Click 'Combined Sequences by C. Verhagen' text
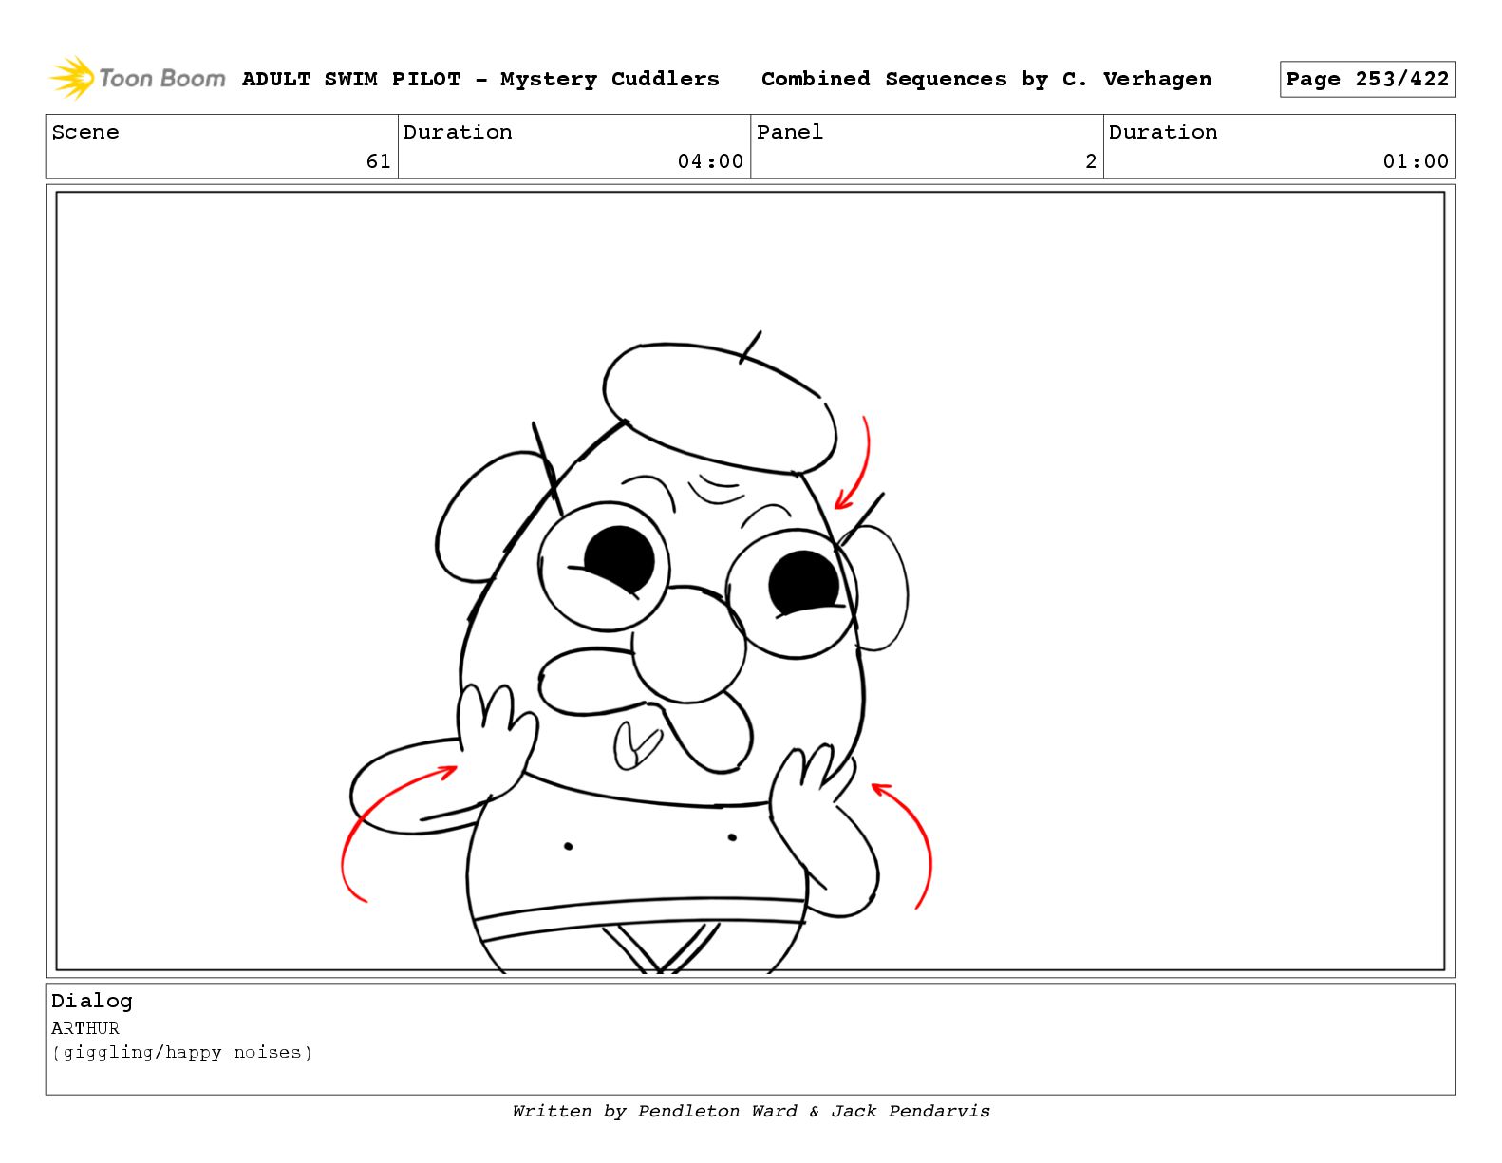The width and height of the screenshot is (1502, 1163). (x=986, y=79)
